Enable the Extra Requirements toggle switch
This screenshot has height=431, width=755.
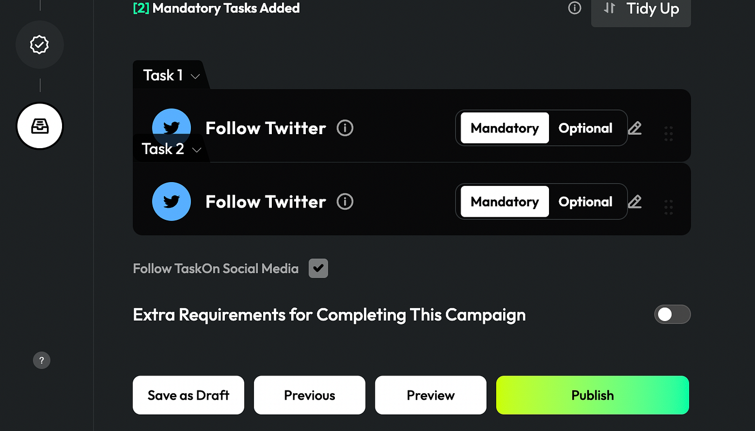click(x=672, y=315)
